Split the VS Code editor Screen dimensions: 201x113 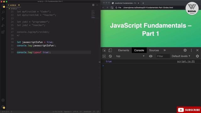[x=93, y=5]
